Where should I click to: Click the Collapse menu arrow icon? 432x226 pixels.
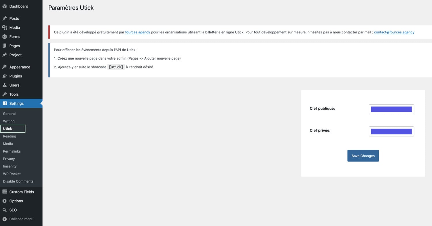(x=5, y=219)
